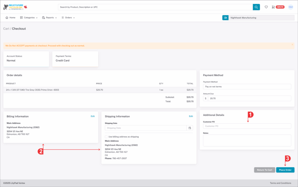Open the Orders dropdown menu

tap(68, 18)
